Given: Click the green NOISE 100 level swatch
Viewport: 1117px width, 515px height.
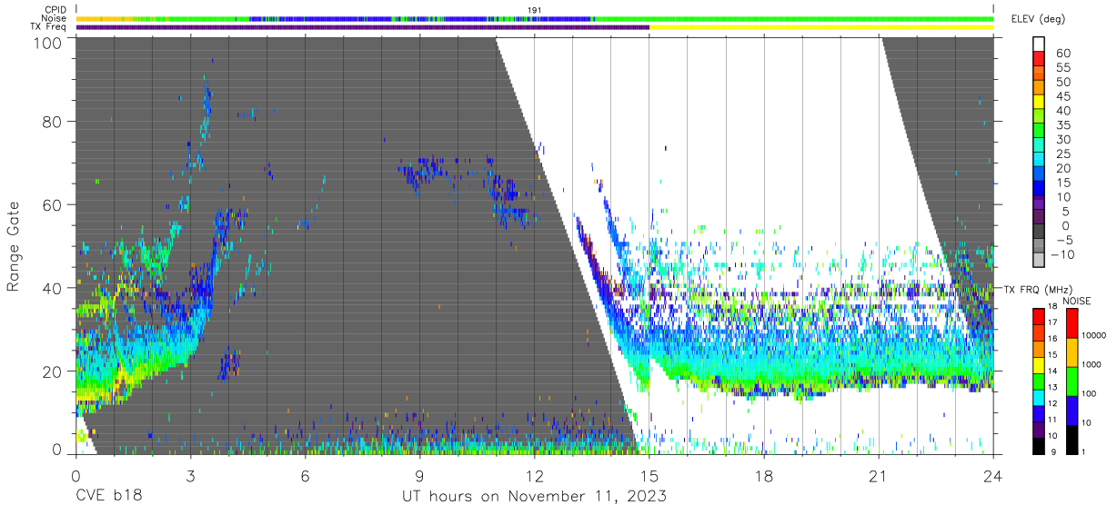Looking at the screenshot, I should (1072, 381).
